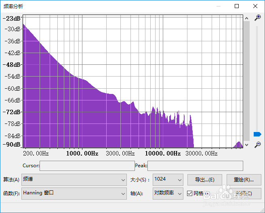The image size is (265, 213).
Task: Maximize the 频率分析 window
Action: 237,6
